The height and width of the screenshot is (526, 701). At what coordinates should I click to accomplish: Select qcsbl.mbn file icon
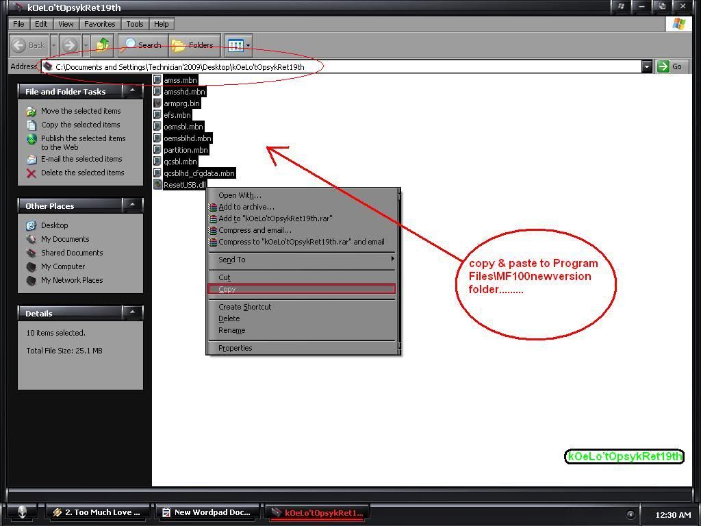click(157, 162)
